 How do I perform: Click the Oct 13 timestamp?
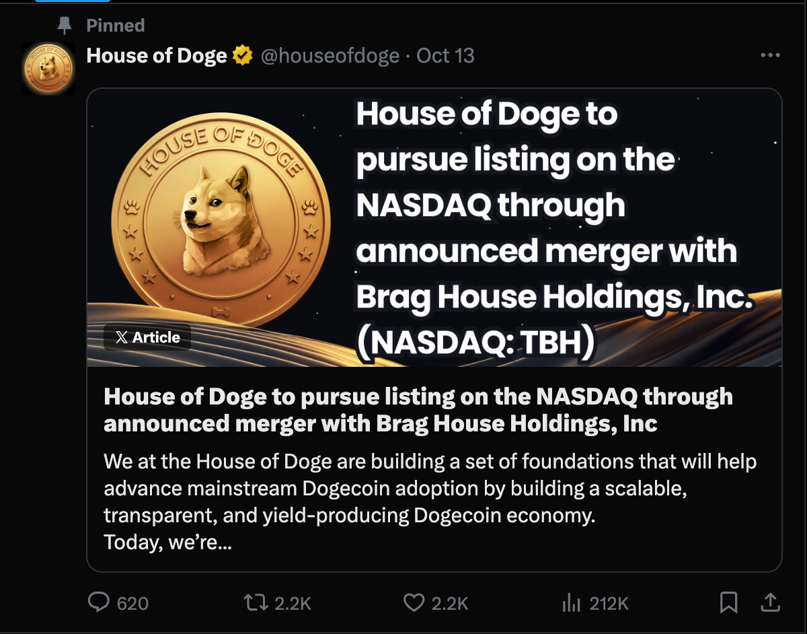coord(445,56)
